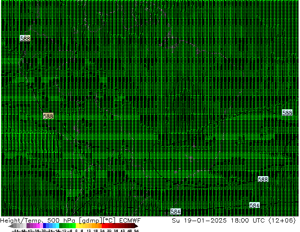Click the '[gdmp]' unit label
The image size is (300, 232).
tap(91, 221)
